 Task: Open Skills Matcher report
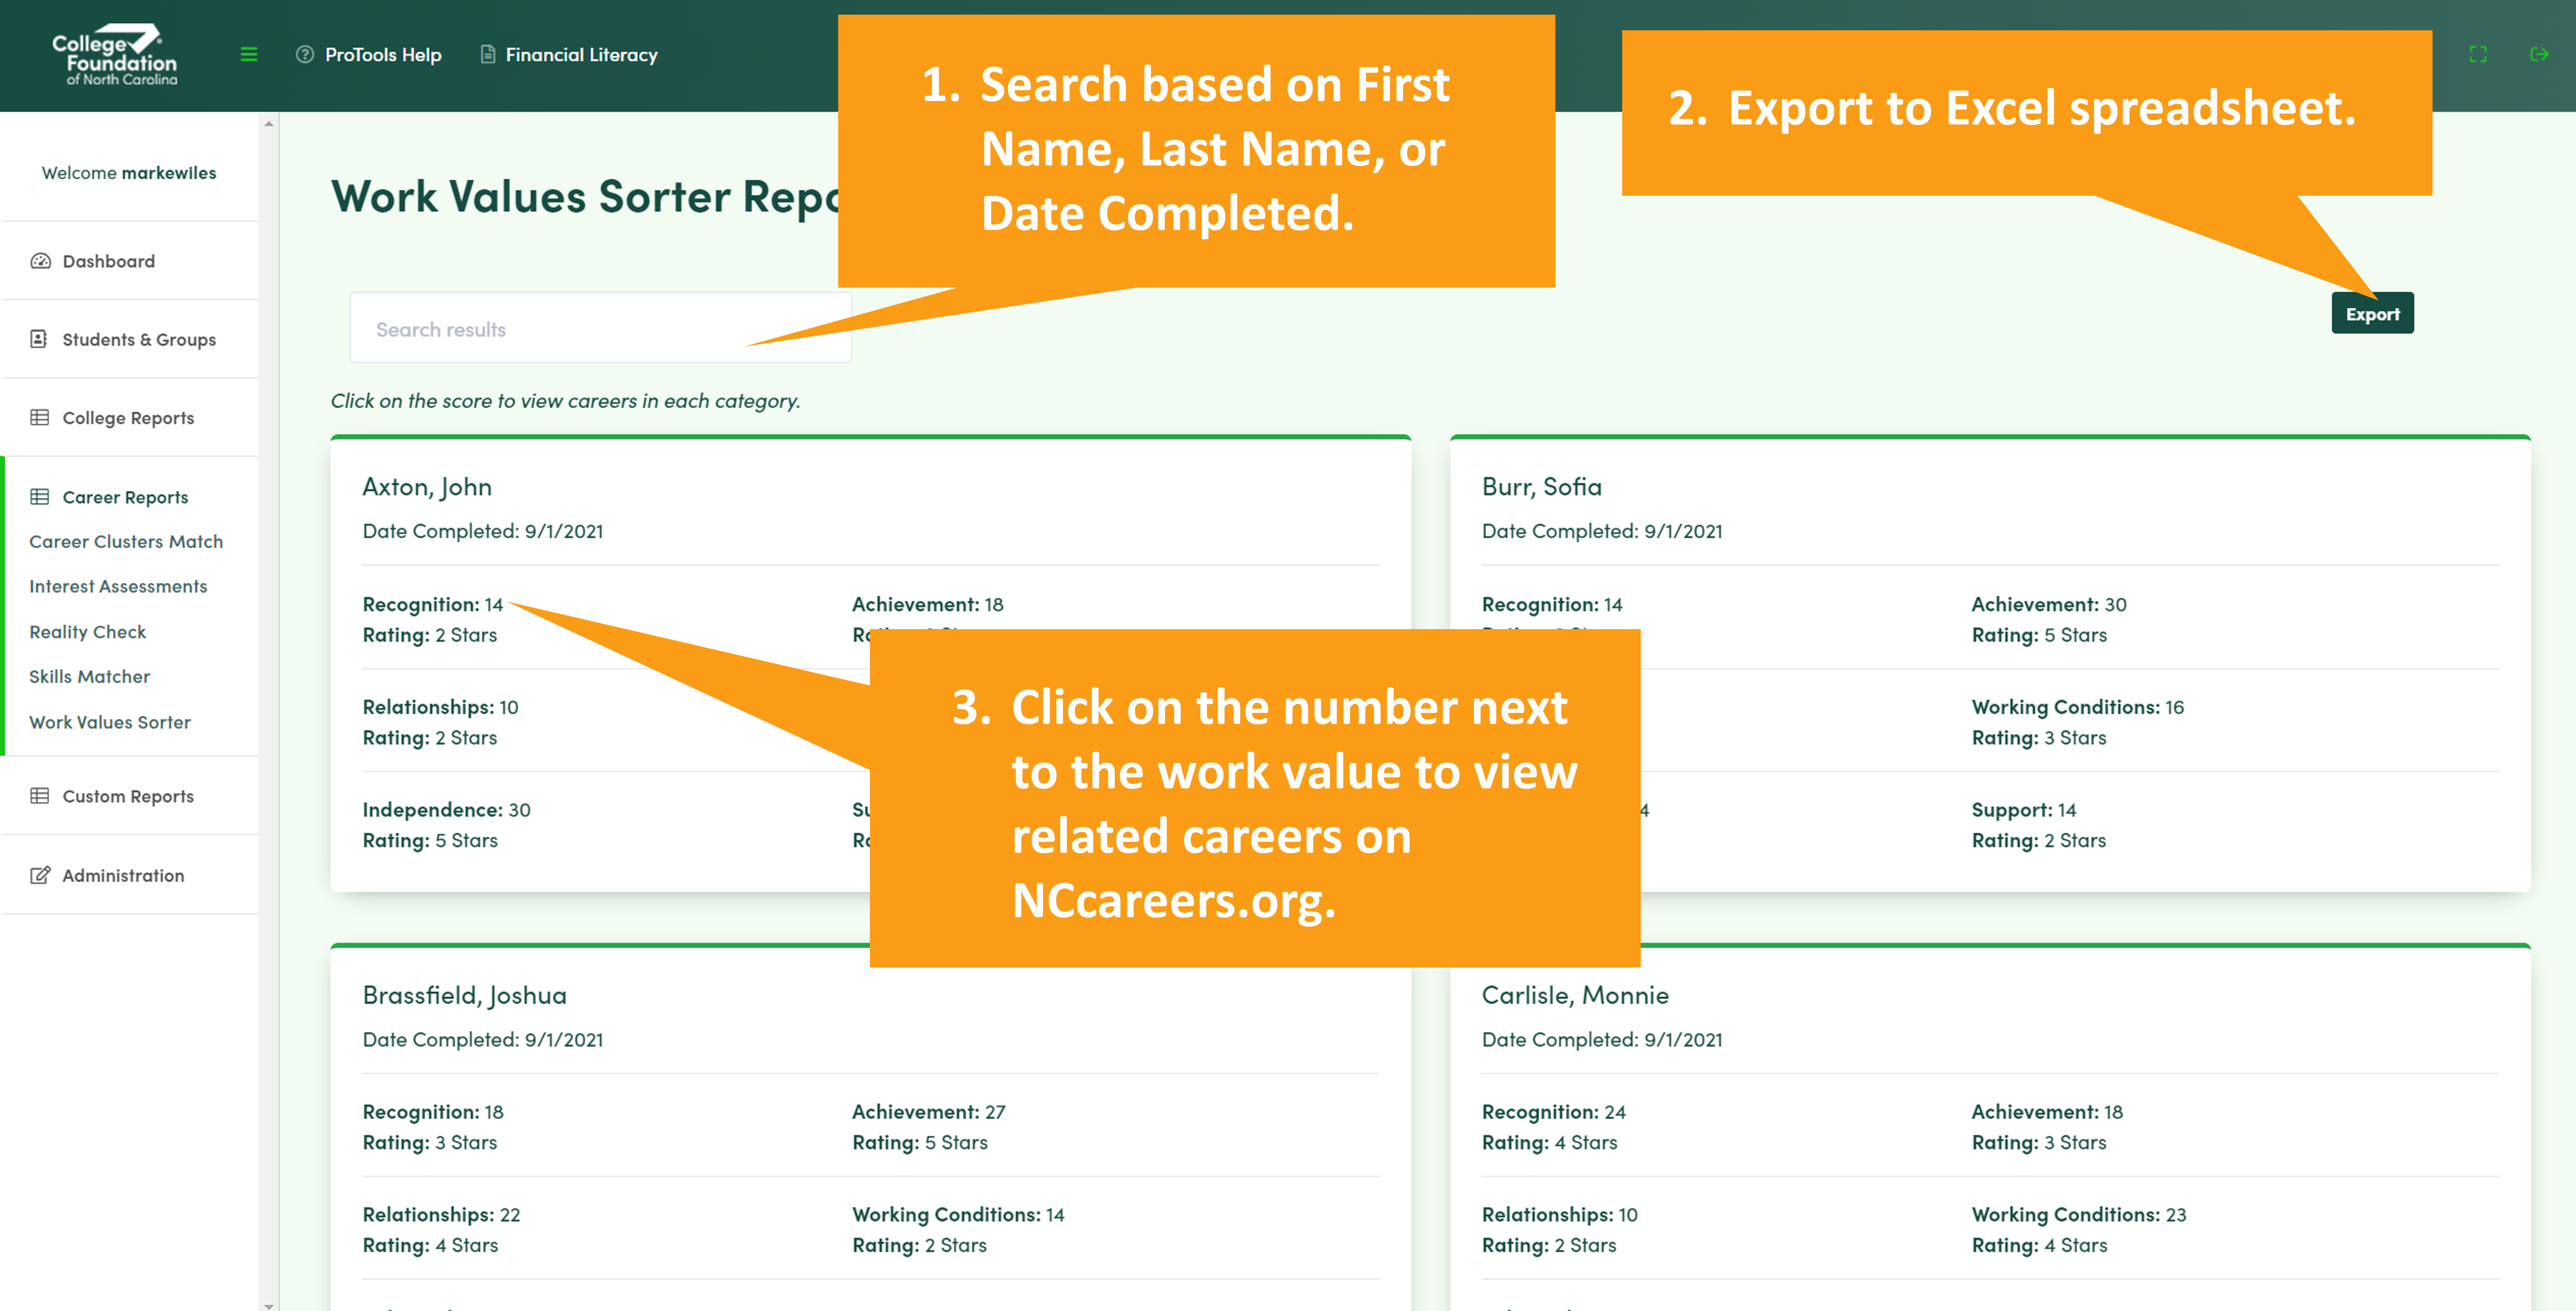pos(89,676)
